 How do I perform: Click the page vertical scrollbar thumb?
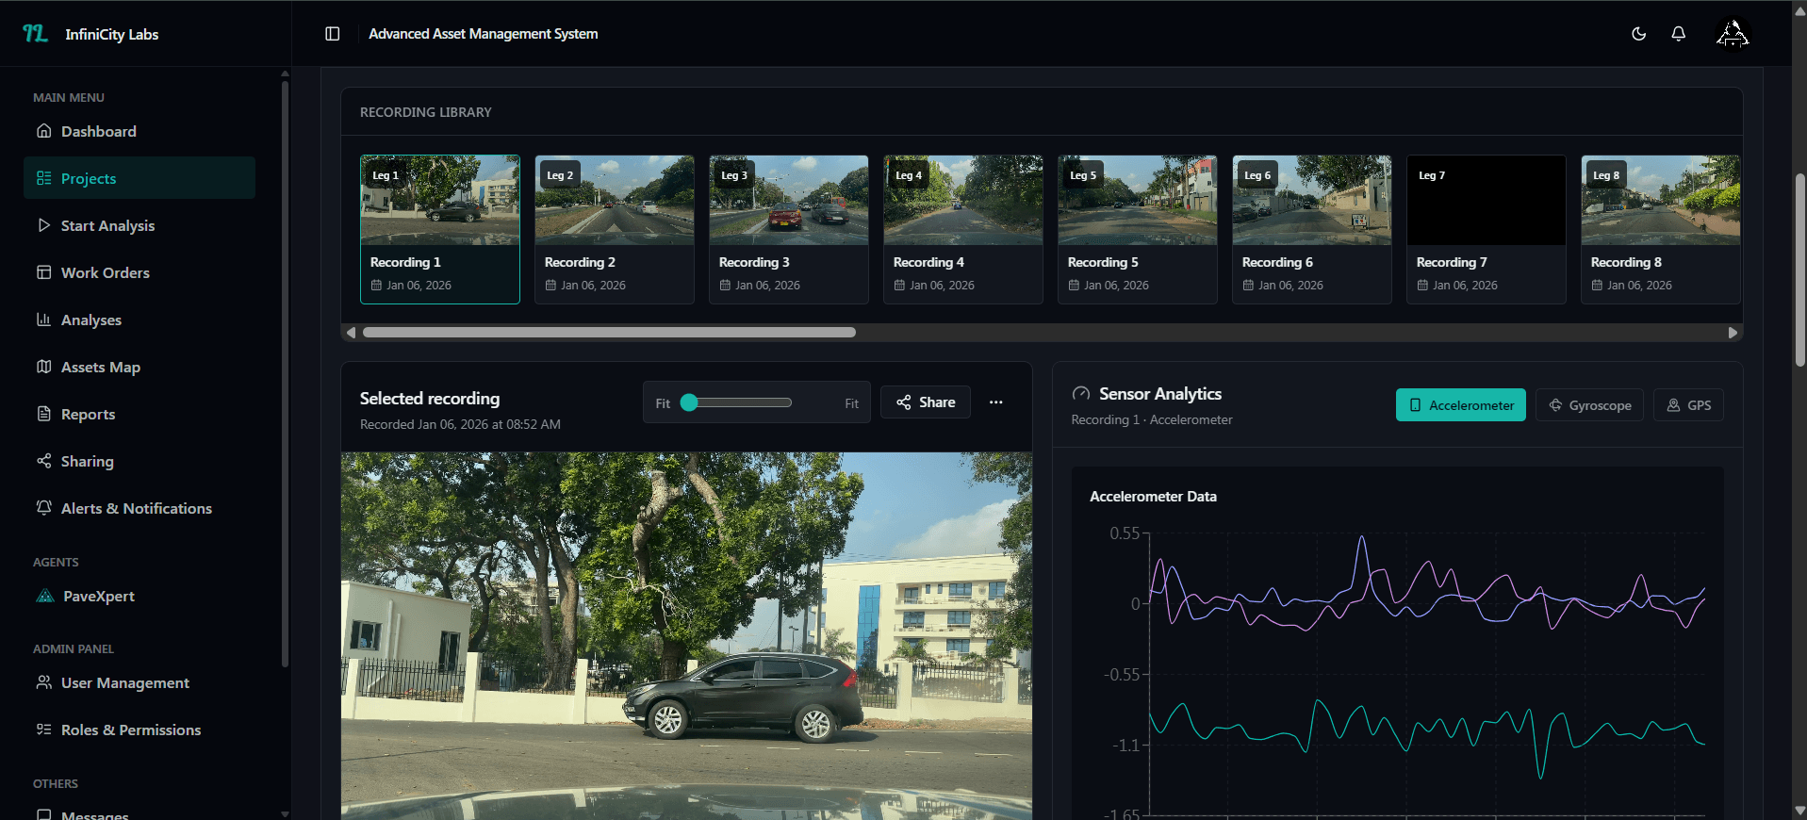1799,271
